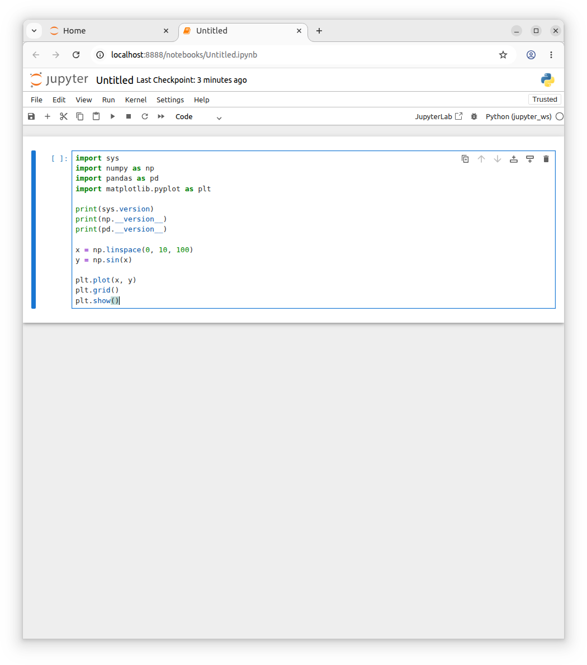Bookmark this page with the star icon

click(503, 55)
